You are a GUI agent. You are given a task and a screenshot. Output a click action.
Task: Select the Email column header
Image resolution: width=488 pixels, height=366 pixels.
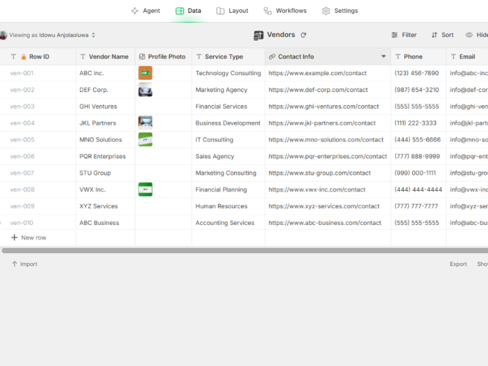pos(467,57)
